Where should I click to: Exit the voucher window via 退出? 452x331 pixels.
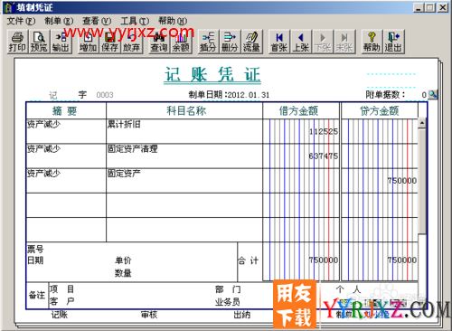[x=393, y=42]
